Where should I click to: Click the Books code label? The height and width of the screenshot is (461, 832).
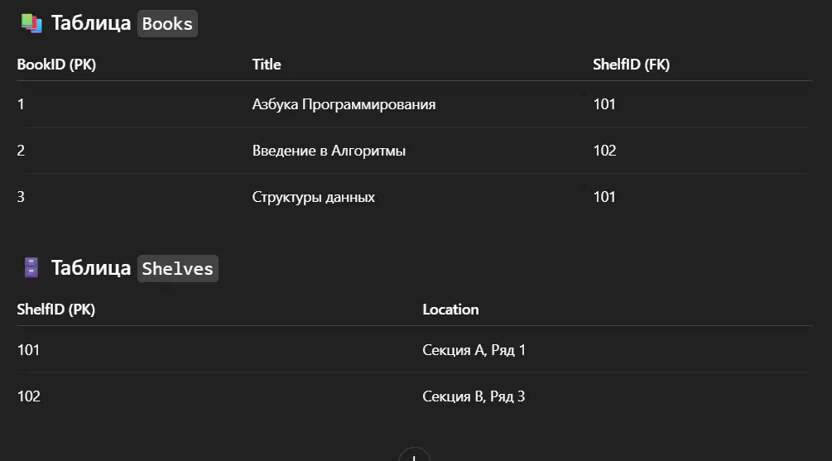coord(167,24)
